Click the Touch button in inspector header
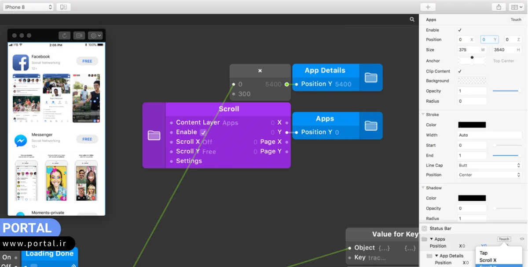The height and width of the screenshot is (267, 528). point(516,20)
